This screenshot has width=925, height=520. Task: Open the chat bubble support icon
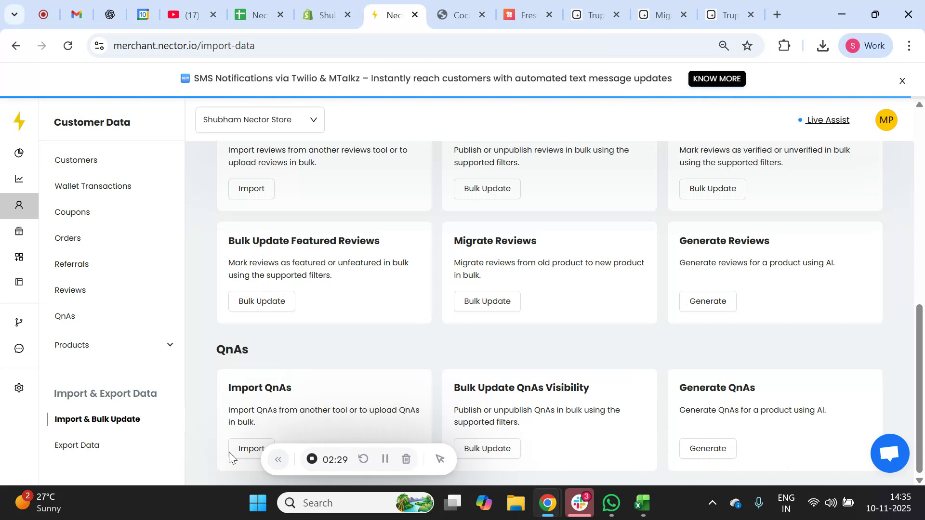click(19, 348)
